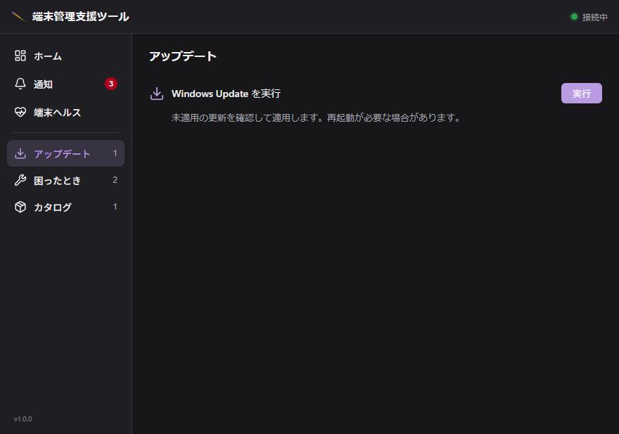Go to the 端末ヘルス section
Image resolution: width=619 pixels, height=434 pixels.
tap(65, 112)
